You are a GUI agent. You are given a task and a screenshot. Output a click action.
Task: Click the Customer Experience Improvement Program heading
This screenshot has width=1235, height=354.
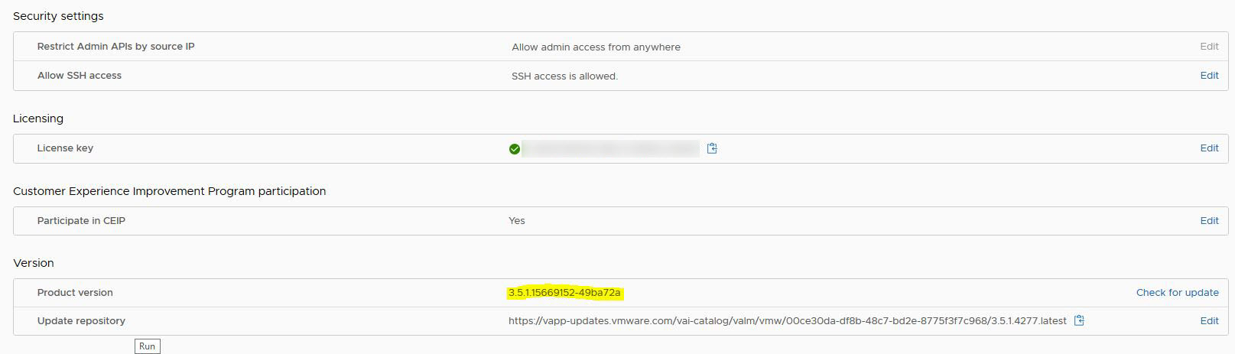pos(169,191)
